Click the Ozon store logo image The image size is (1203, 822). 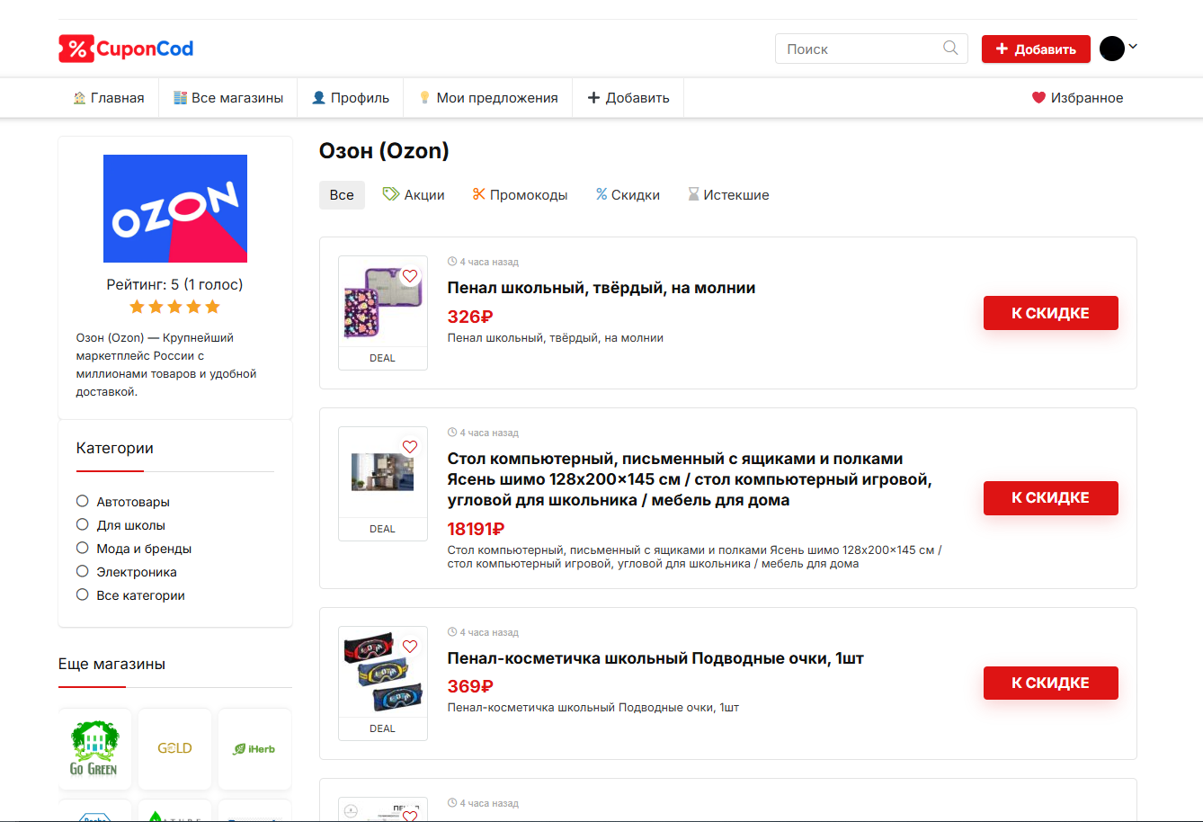(175, 209)
